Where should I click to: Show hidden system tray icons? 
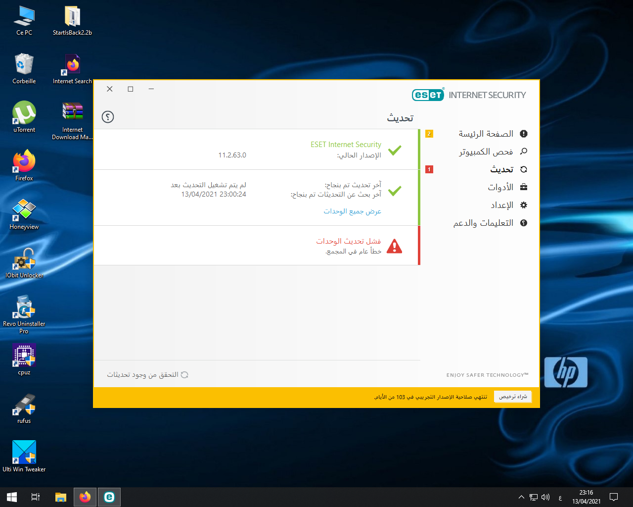tap(521, 497)
